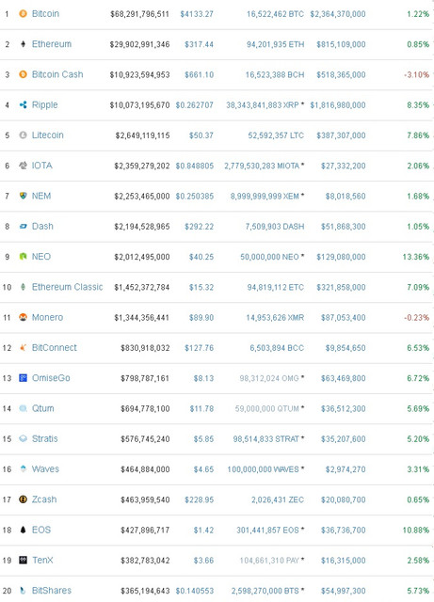Click the NEO logo icon
The height and width of the screenshot is (602, 434).
[x=23, y=257]
